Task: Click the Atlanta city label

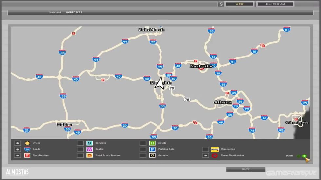Action: (x=223, y=102)
